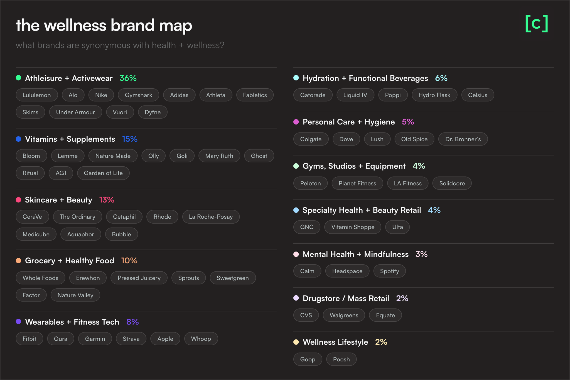The height and width of the screenshot is (380, 570).
Task: Click the Planet Fitness pill
Action: [x=357, y=183]
